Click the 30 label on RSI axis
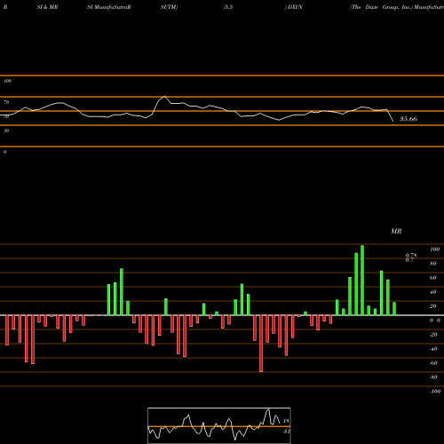Screen dimensions: 444x444 (6, 131)
